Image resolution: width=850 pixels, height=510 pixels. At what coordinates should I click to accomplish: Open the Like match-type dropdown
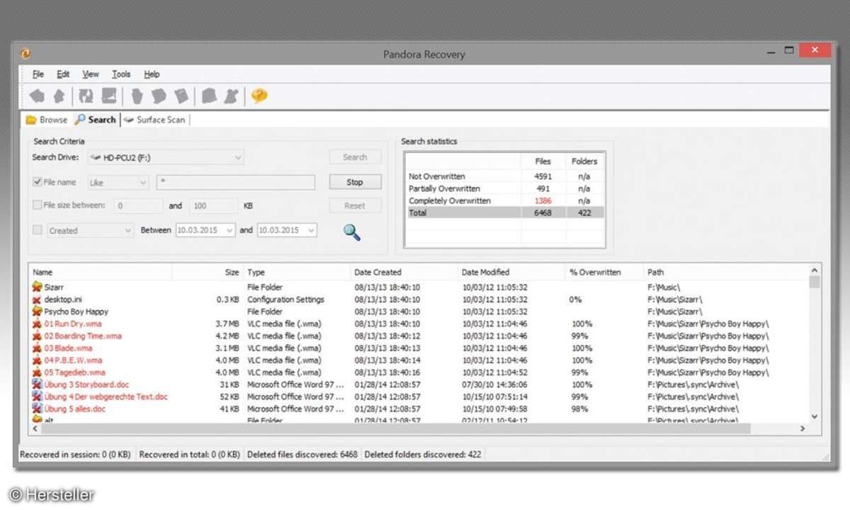click(118, 183)
